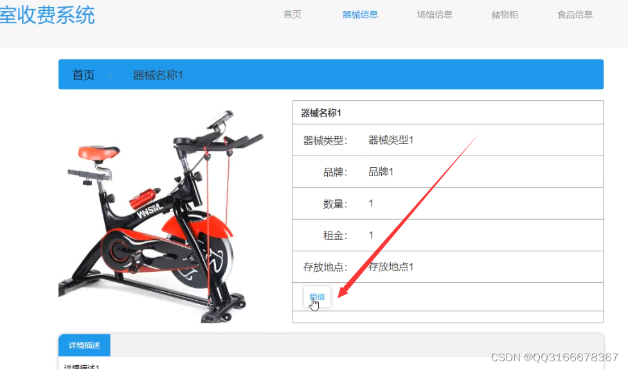Select 器械信息 in the top navigation
The width and height of the screenshot is (628, 369).
[360, 14]
